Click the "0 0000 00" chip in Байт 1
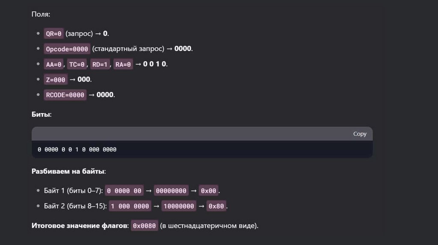This screenshot has height=245, width=438. point(124,191)
